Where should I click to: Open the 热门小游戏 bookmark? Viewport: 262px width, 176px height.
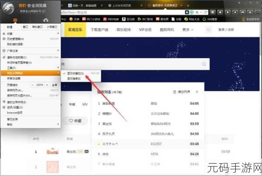click(x=91, y=19)
